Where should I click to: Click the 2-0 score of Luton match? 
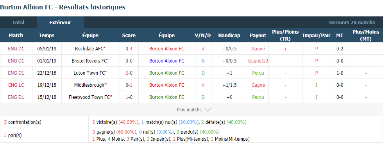click(129, 73)
